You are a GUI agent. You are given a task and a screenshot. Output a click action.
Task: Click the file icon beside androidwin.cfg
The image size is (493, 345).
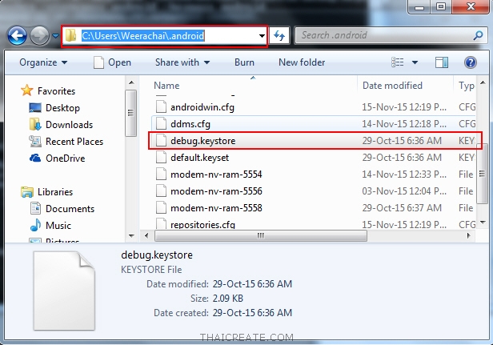(162, 107)
